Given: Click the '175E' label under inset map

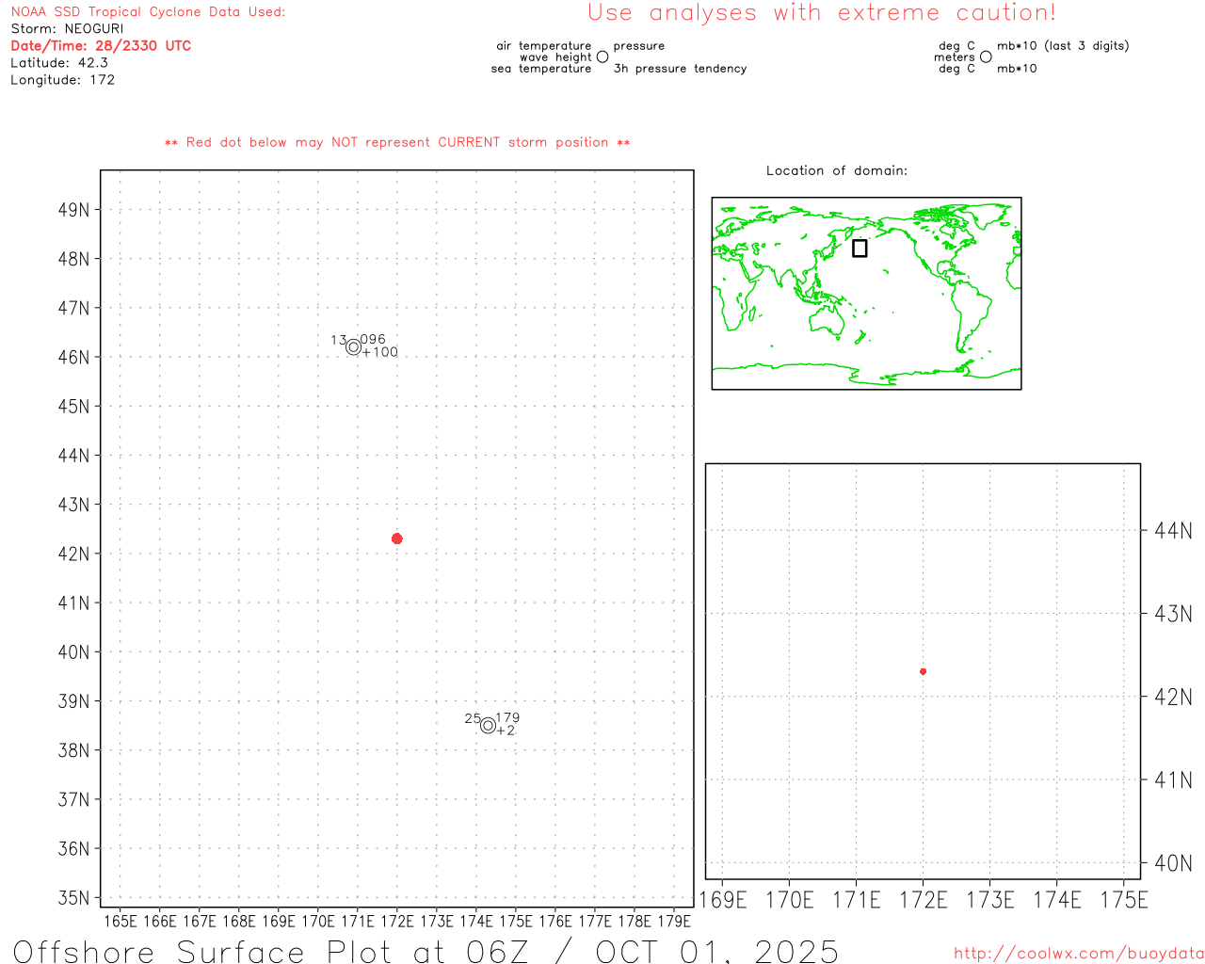Looking at the screenshot, I should pyautogui.click(x=1124, y=900).
